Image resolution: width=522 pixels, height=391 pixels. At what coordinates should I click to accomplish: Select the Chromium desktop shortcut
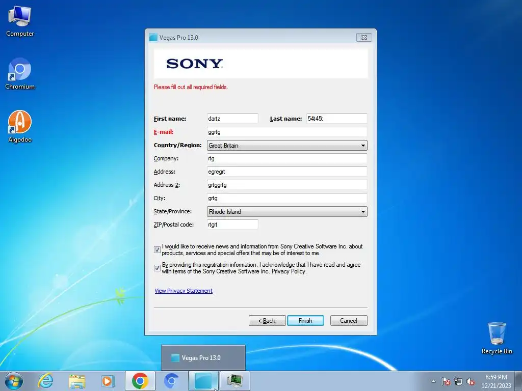pyautogui.click(x=20, y=74)
